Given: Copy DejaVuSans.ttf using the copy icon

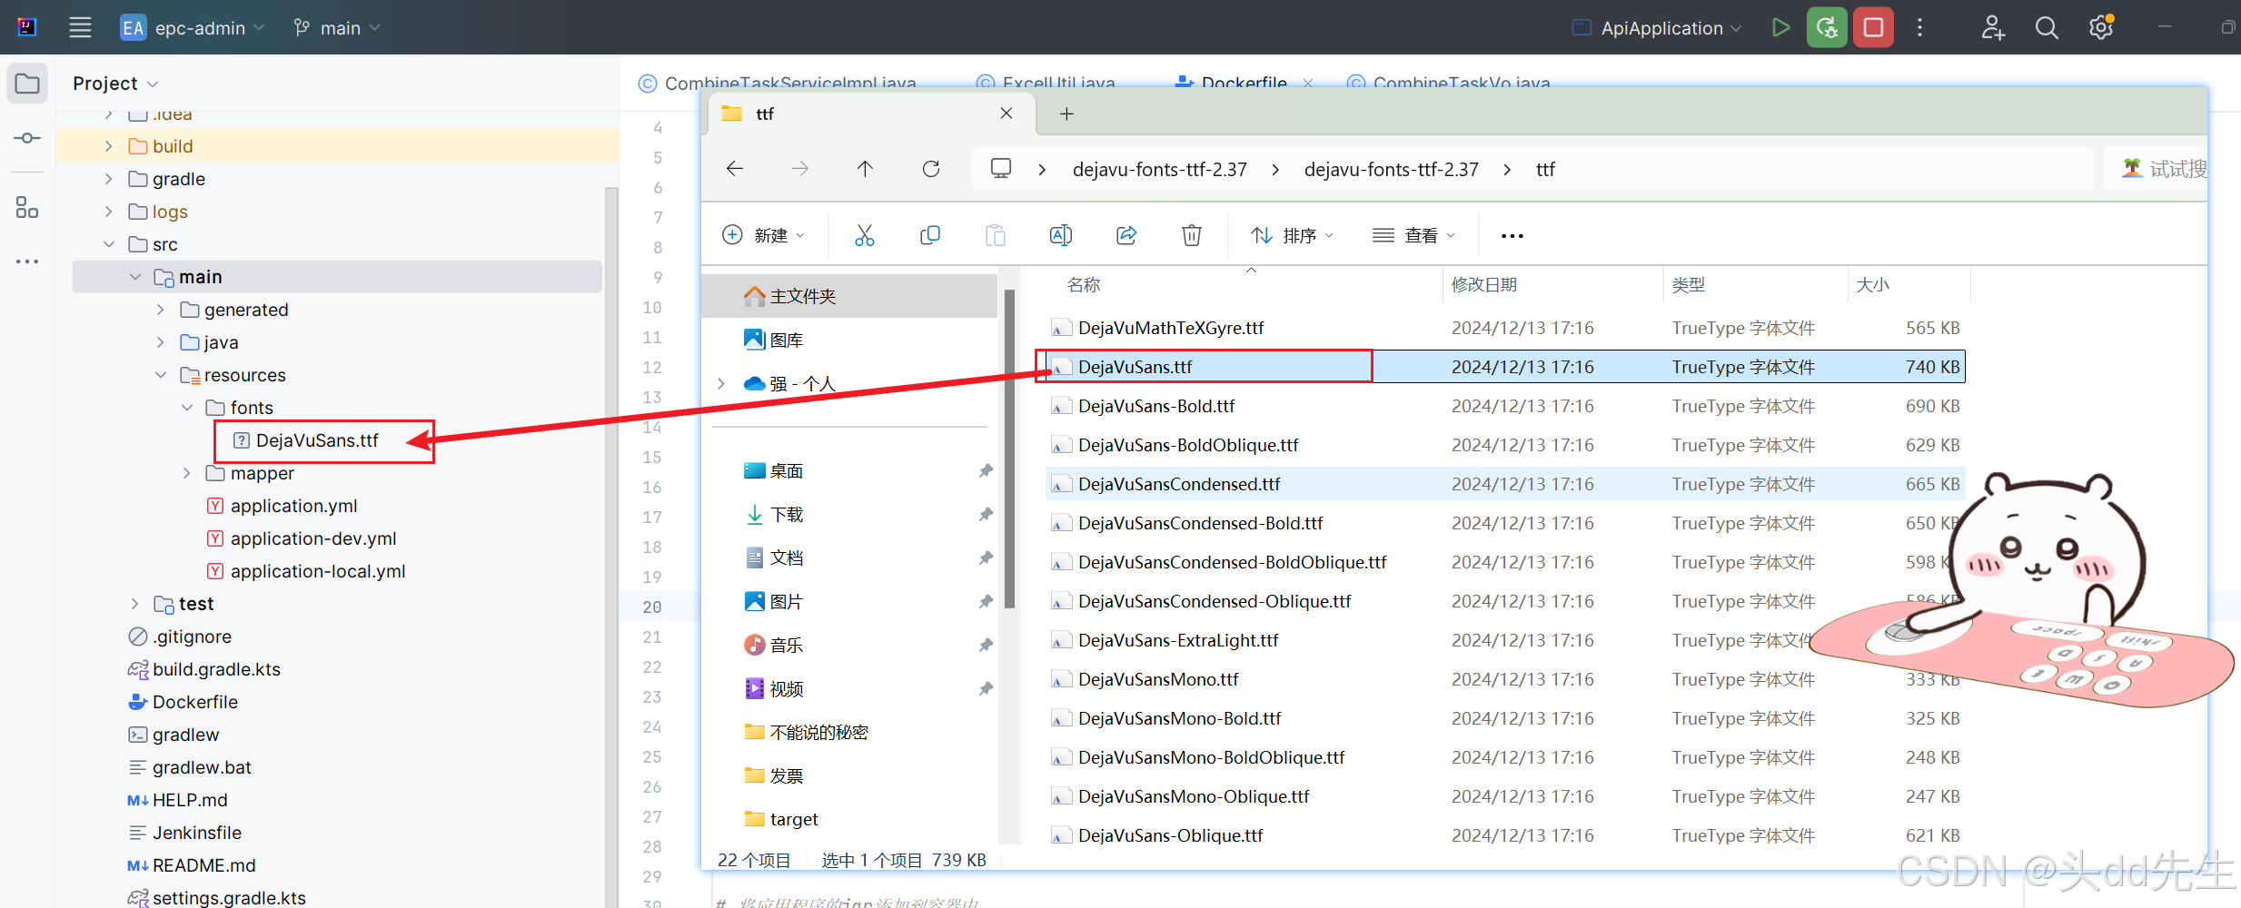Looking at the screenshot, I should pos(929,234).
